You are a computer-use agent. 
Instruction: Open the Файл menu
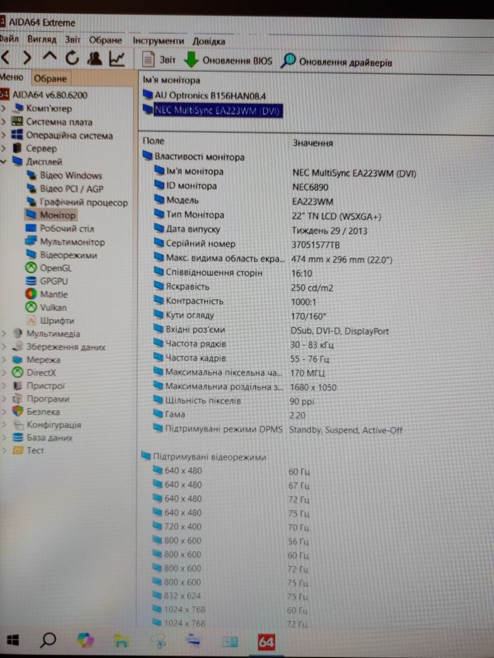9,39
